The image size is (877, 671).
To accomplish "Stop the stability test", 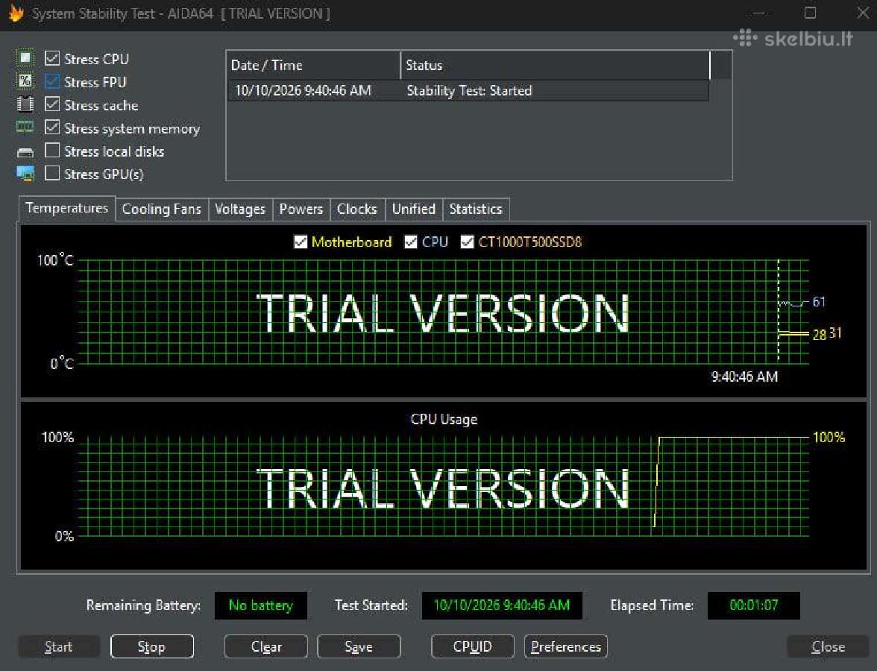I will (151, 647).
